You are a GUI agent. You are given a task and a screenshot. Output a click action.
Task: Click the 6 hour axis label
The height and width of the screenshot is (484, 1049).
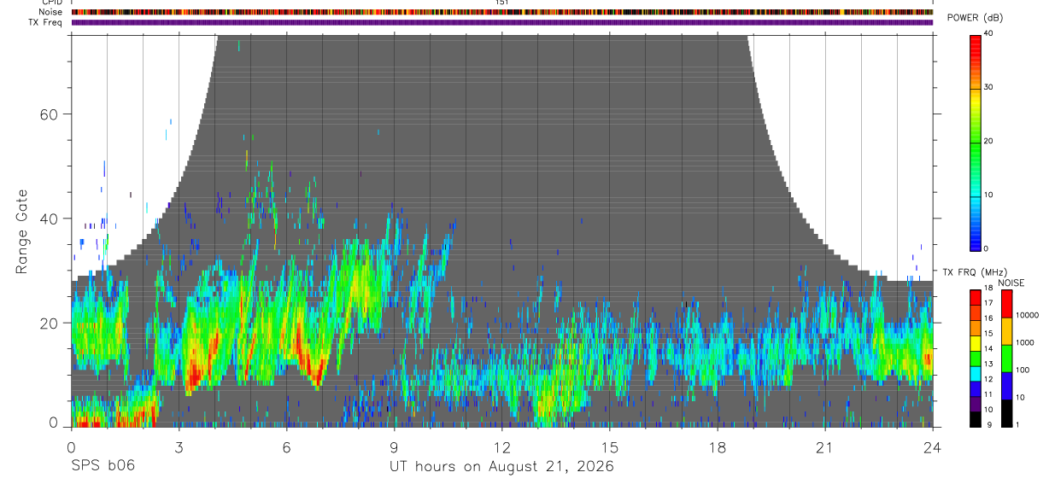coord(286,448)
